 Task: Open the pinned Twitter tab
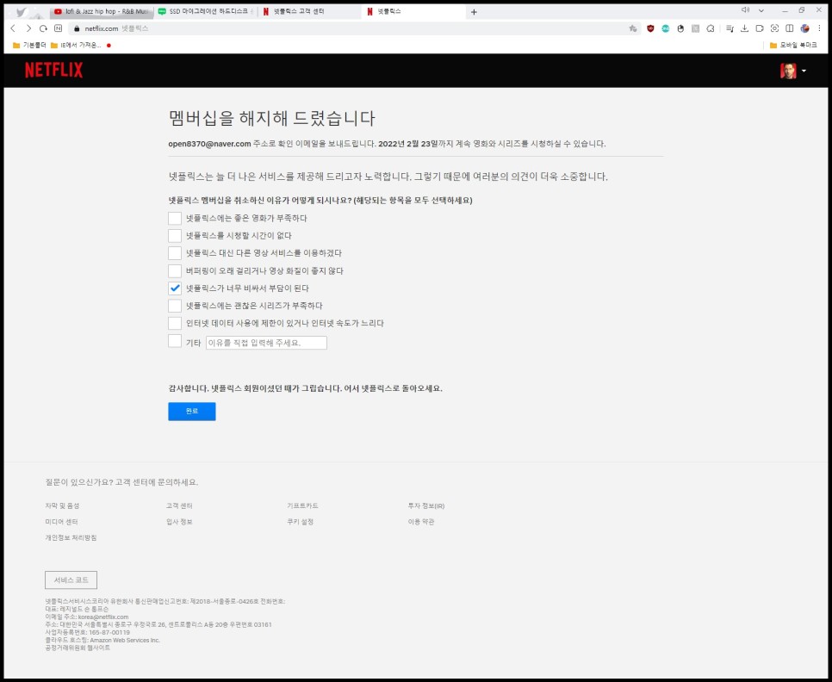point(21,12)
